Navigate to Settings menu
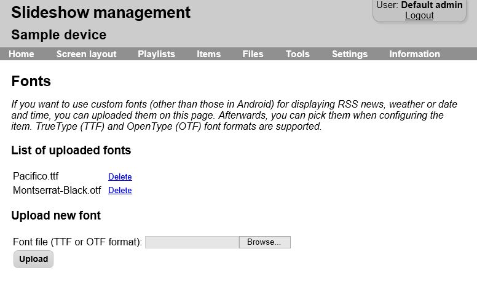This screenshot has width=477, height=281. pos(350,54)
